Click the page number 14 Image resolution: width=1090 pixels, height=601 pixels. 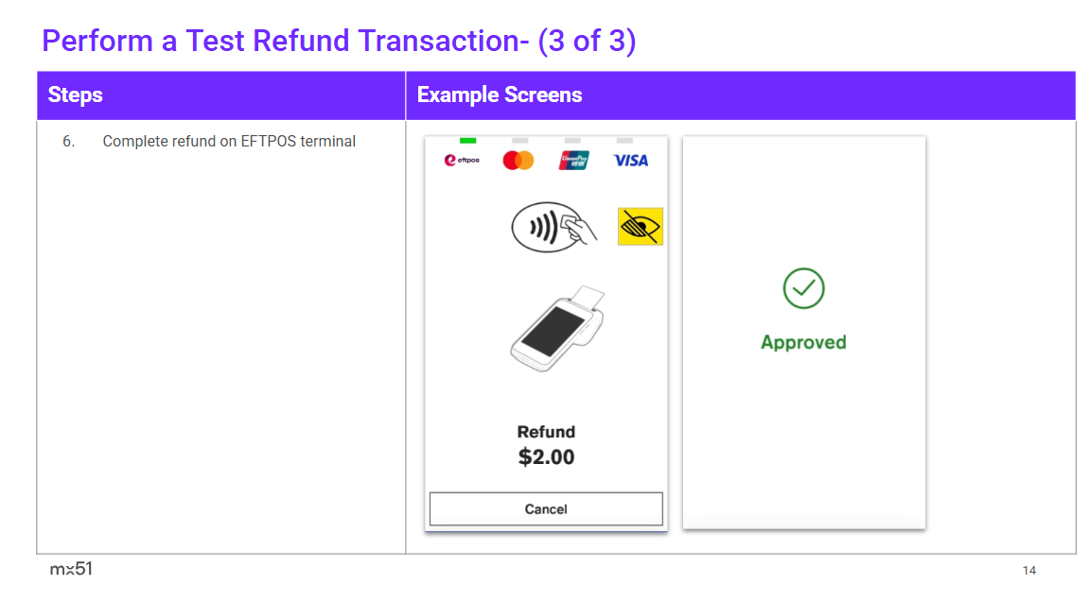[x=1029, y=570]
